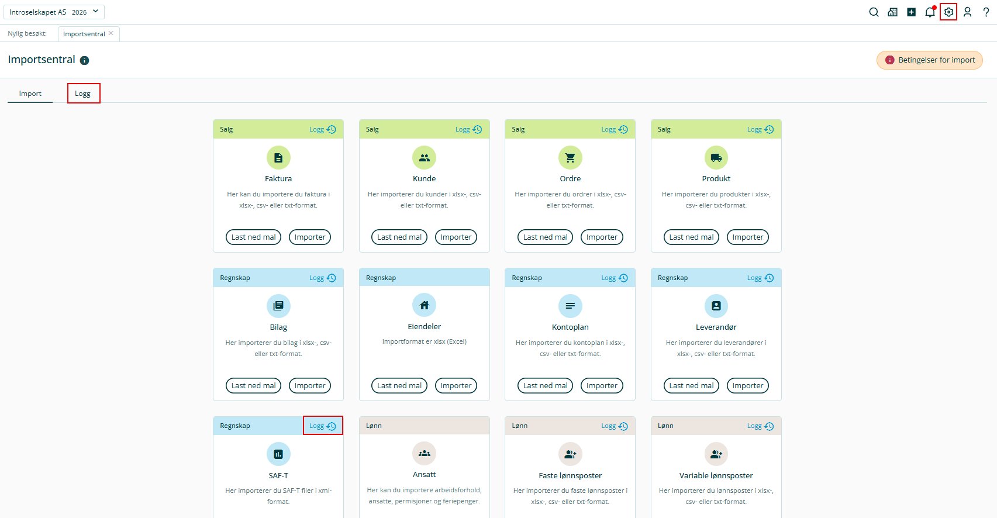
Task: Close the Importsentral recent tab
Action: pos(111,33)
